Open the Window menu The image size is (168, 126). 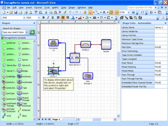click(x=82, y=8)
